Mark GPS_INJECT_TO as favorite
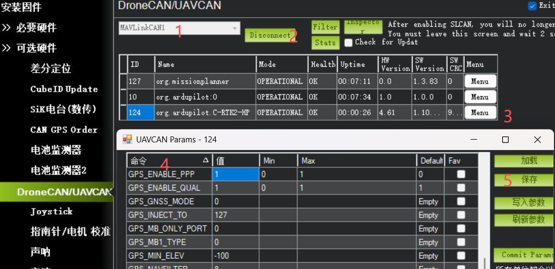 tap(461, 215)
